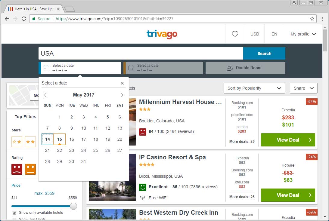Open the check-out Select a date field

tap(163, 68)
